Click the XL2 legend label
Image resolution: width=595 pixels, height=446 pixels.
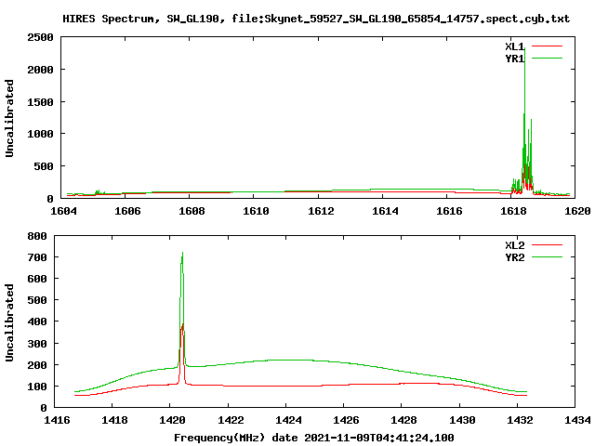pos(514,245)
